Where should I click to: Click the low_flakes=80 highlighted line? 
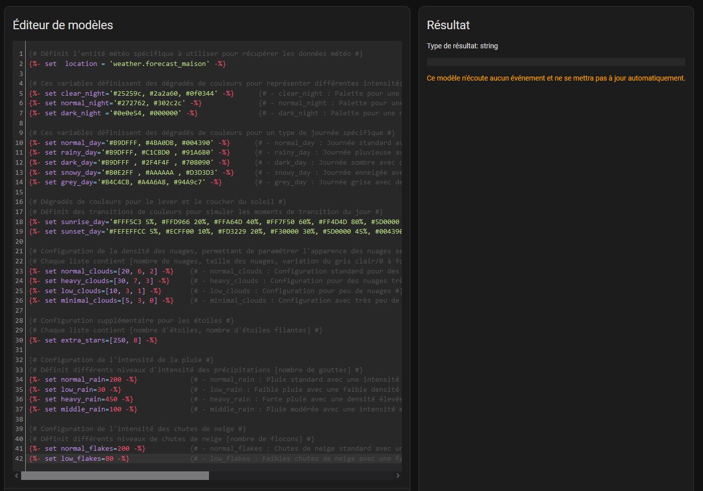click(215, 459)
